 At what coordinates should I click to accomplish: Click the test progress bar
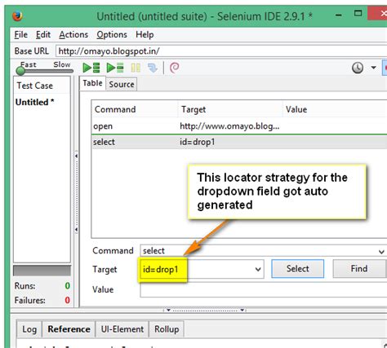(42, 271)
